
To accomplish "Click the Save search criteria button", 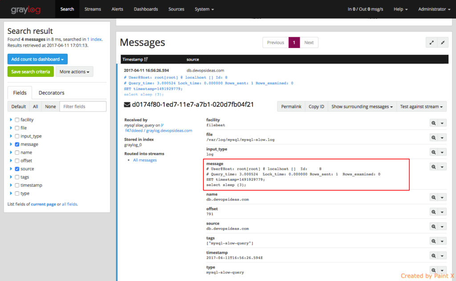I will [x=30, y=72].
